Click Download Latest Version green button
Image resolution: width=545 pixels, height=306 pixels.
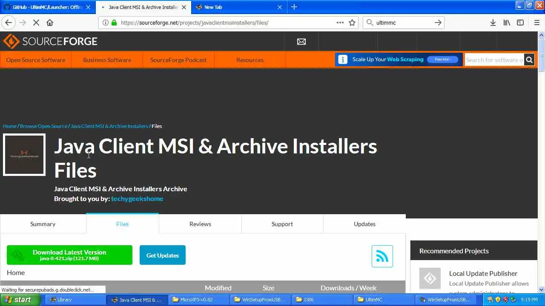coord(69,255)
